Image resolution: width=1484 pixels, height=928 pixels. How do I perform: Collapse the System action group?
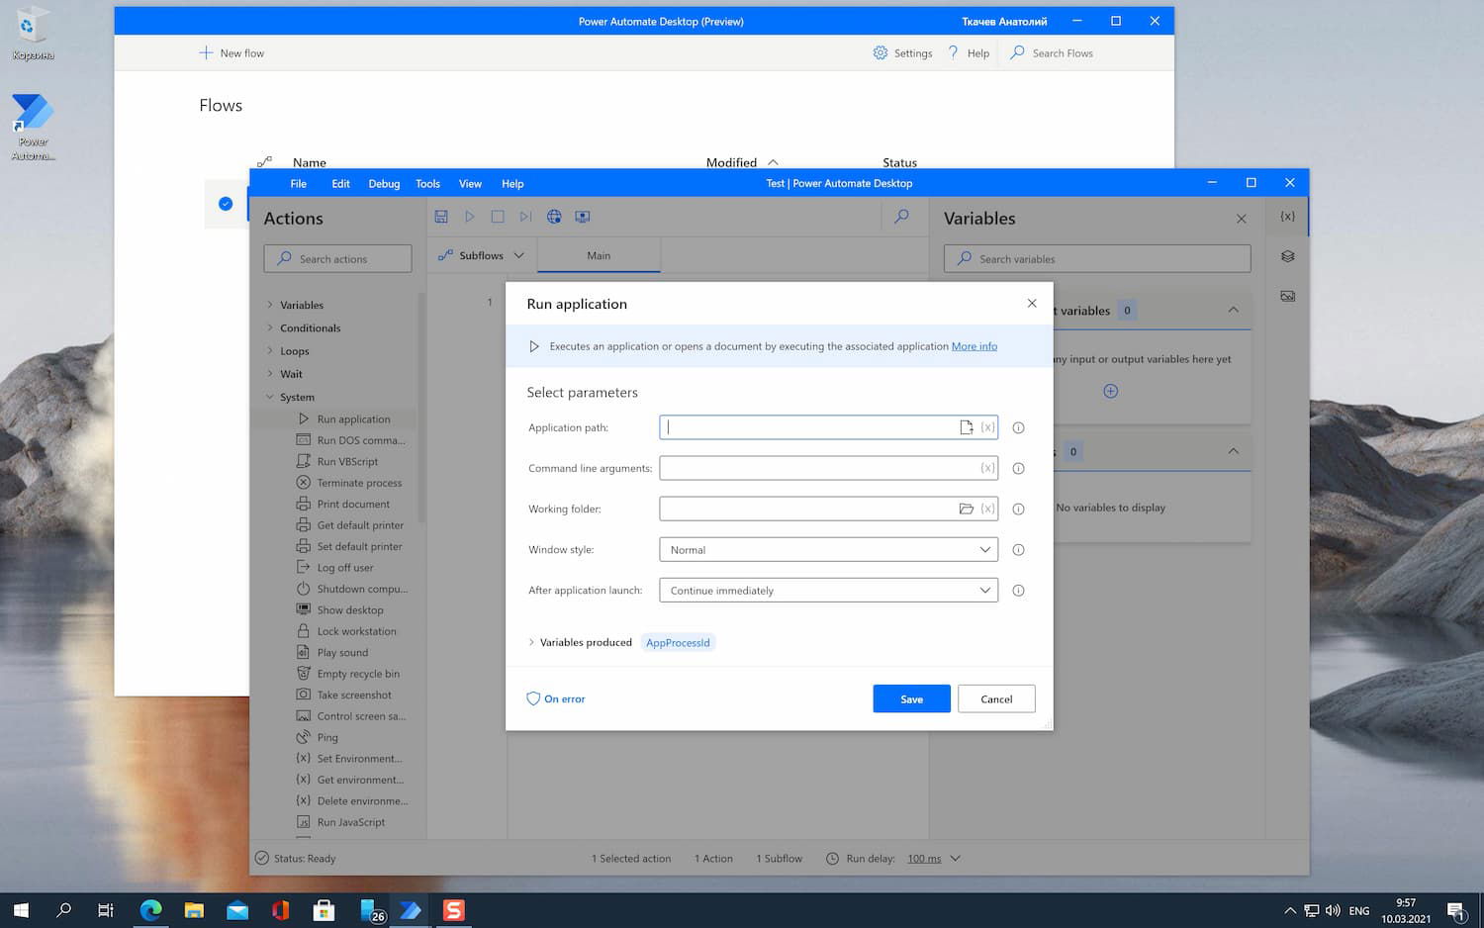point(270,397)
